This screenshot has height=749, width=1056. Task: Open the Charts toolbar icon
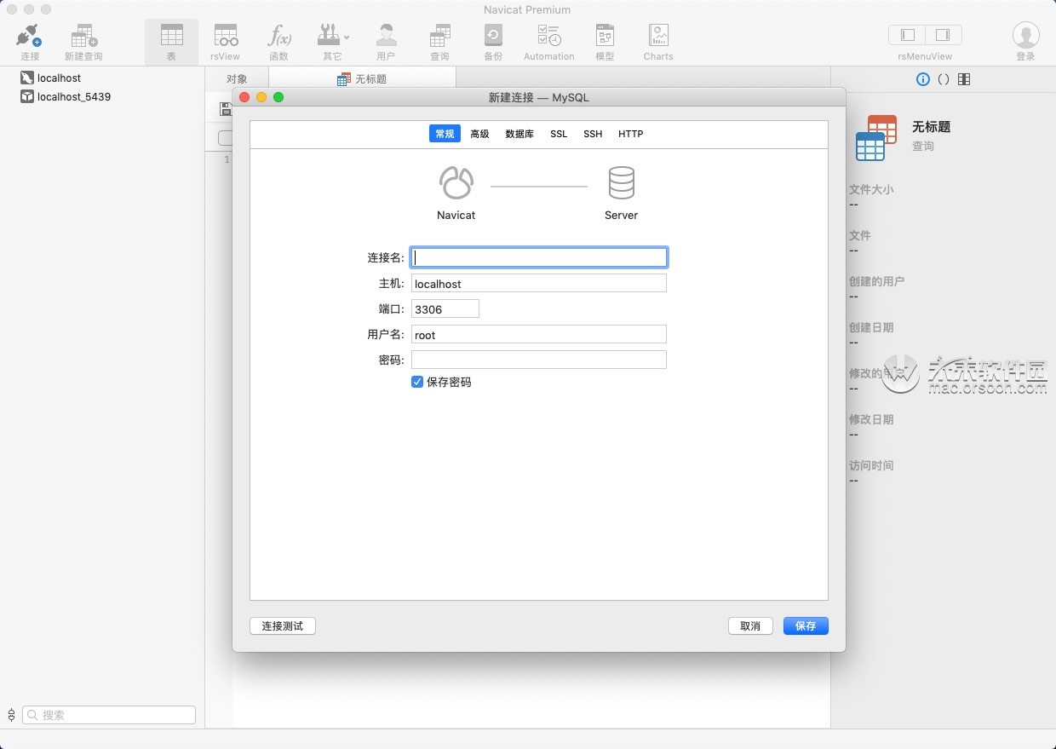[x=658, y=36]
